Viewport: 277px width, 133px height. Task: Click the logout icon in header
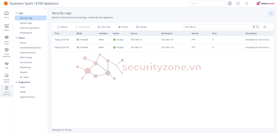tap(238, 3)
